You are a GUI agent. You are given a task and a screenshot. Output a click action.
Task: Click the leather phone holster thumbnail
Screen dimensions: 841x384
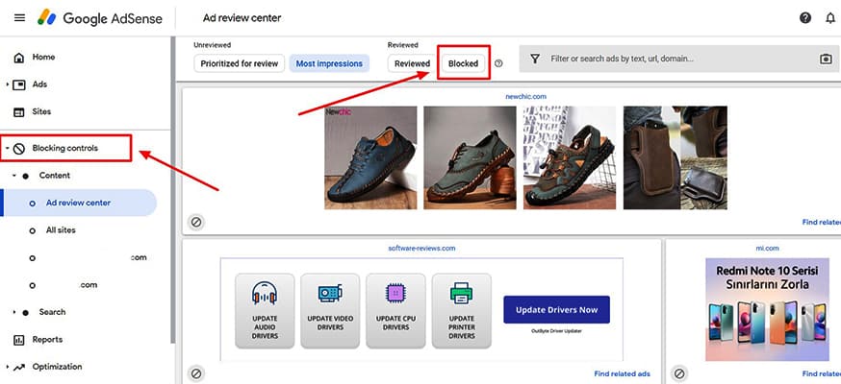pyautogui.click(x=675, y=157)
